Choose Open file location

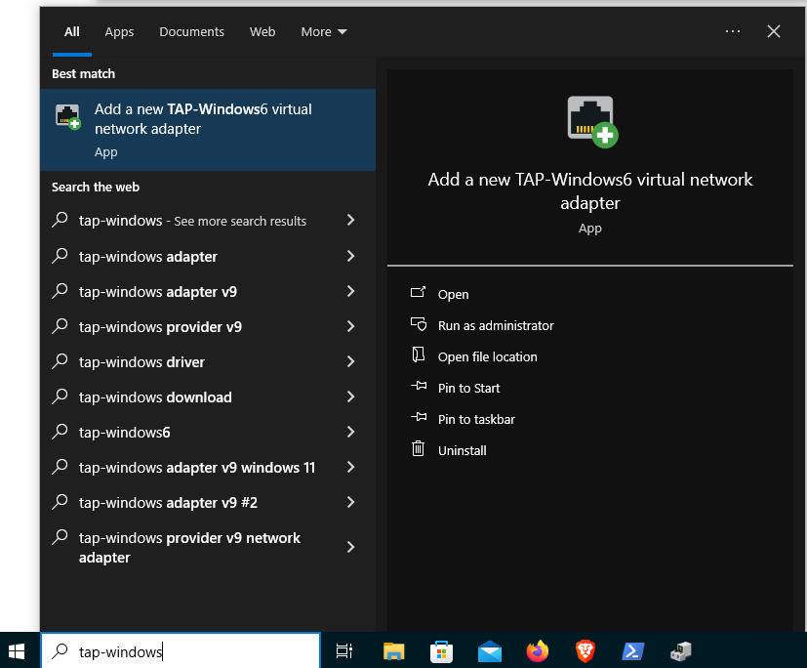pyautogui.click(x=487, y=356)
